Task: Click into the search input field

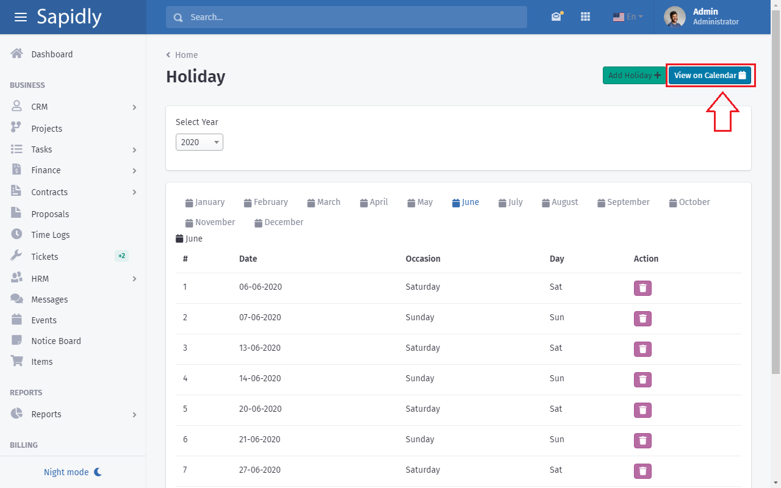Action: coord(354,17)
